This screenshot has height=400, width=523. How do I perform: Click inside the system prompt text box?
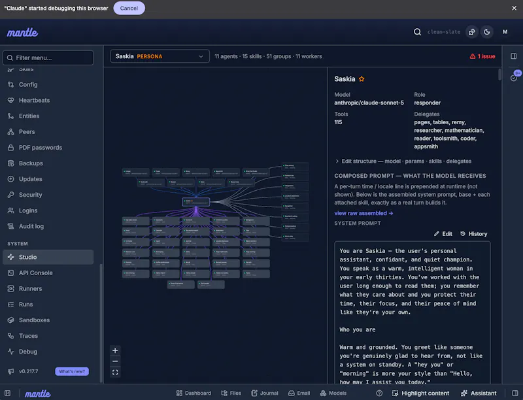[x=413, y=312]
